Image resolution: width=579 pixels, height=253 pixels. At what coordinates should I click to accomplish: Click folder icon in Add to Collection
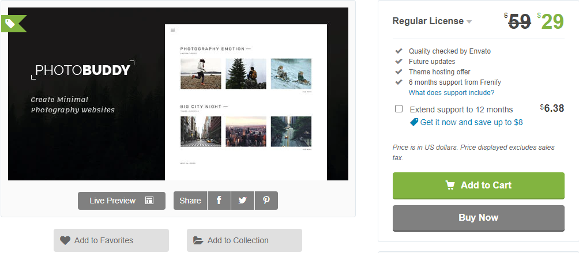pyautogui.click(x=198, y=240)
